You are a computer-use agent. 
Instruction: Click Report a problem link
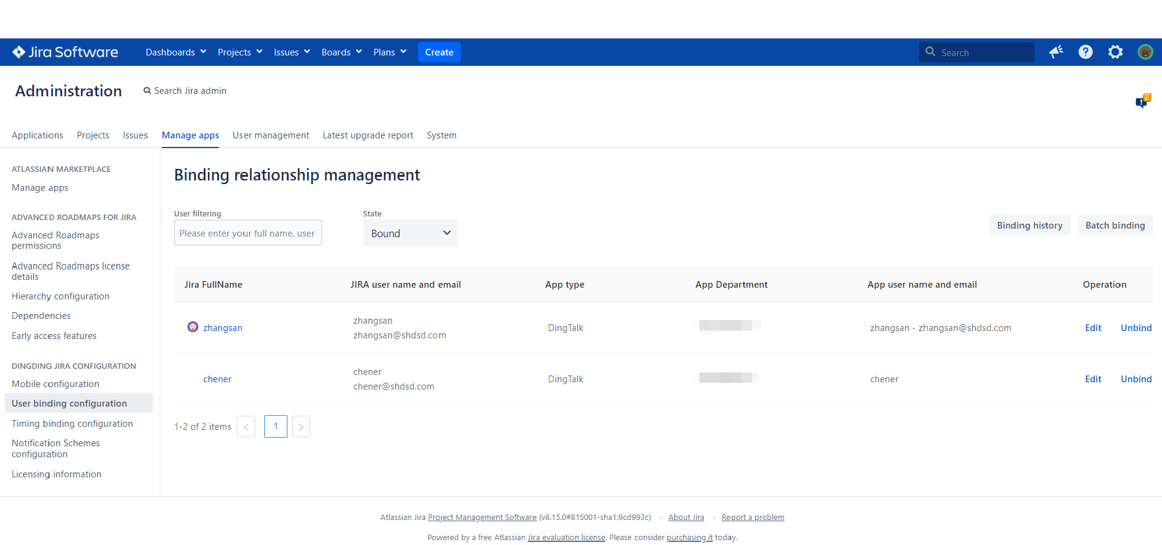click(x=752, y=518)
